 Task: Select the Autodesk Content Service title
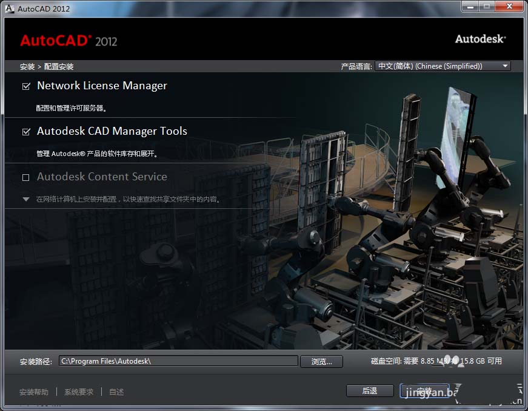pyautogui.click(x=102, y=177)
